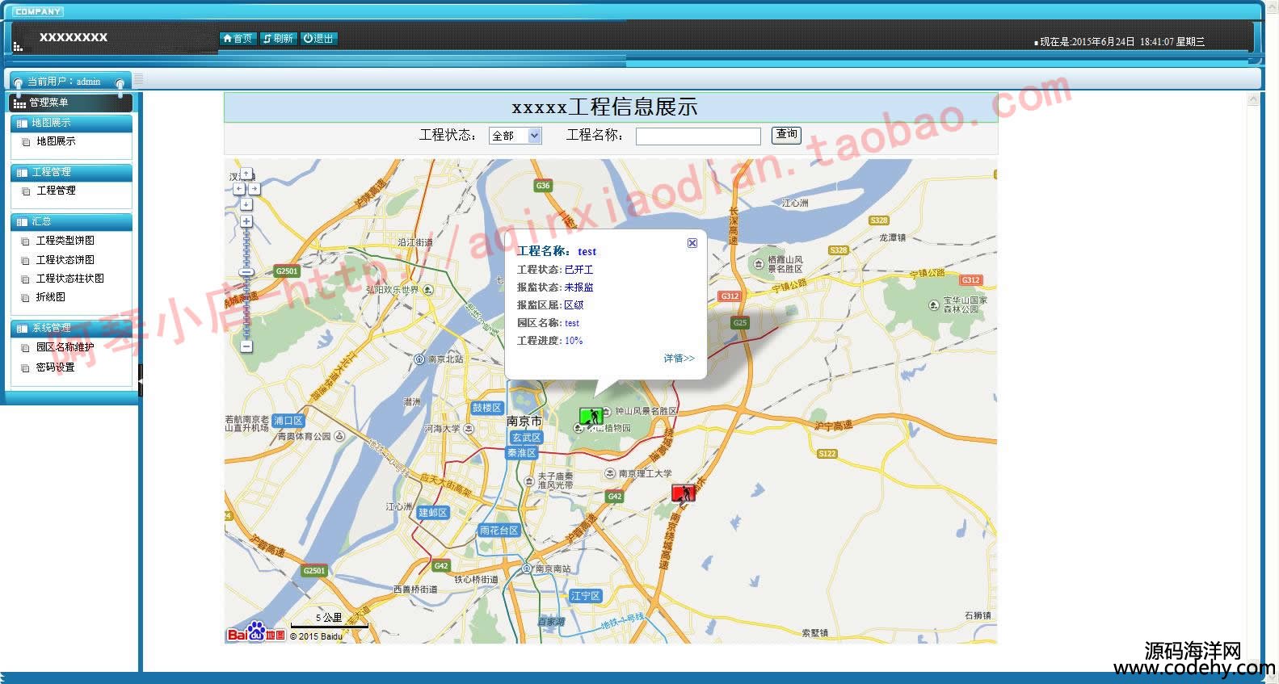Open 工程类型饼图 in sidebar
This screenshot has width=1279, height=684.
[65, 241]
